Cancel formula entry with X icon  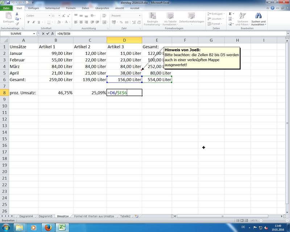(x=43, y=33)
